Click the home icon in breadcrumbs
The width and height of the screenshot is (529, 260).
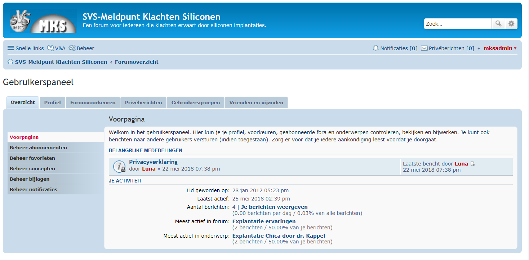pos(10,62)
